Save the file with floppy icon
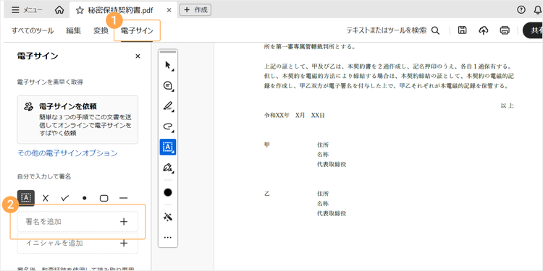 point(462,30)
